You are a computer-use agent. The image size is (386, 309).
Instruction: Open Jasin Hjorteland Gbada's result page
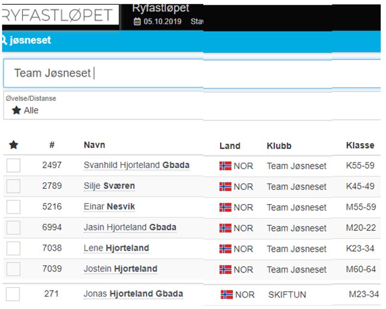pos(130,227)
